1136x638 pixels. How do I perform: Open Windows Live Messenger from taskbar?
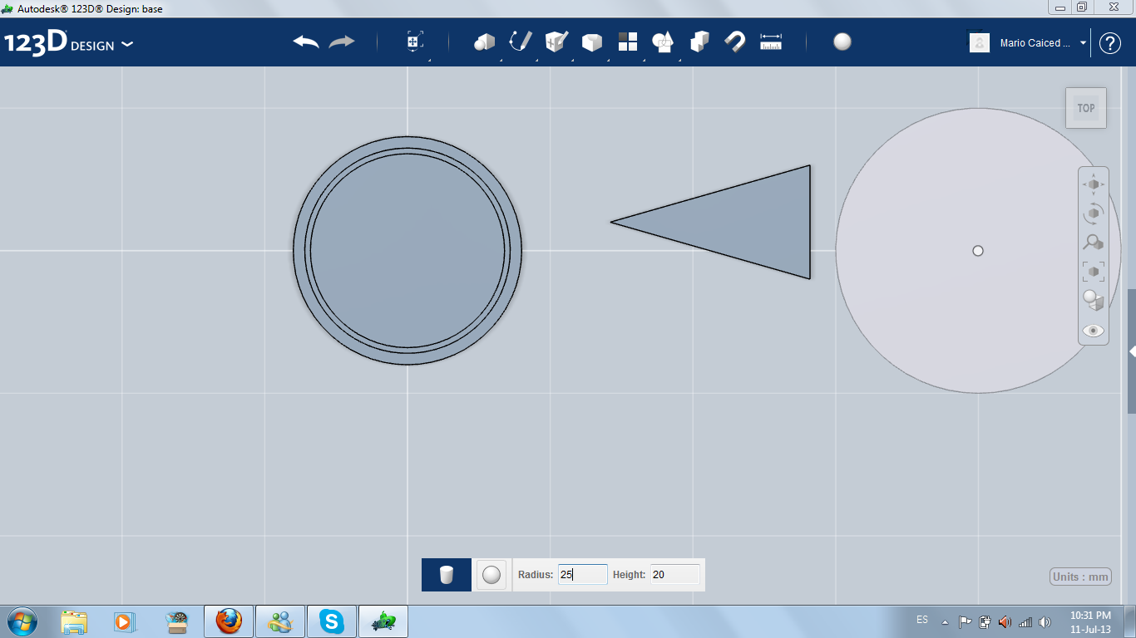[x=280, y=621]
